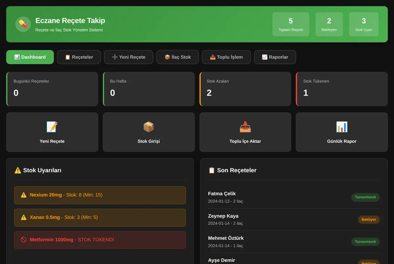
Task: Click the pill logo icon in the header
Action: 23,24
